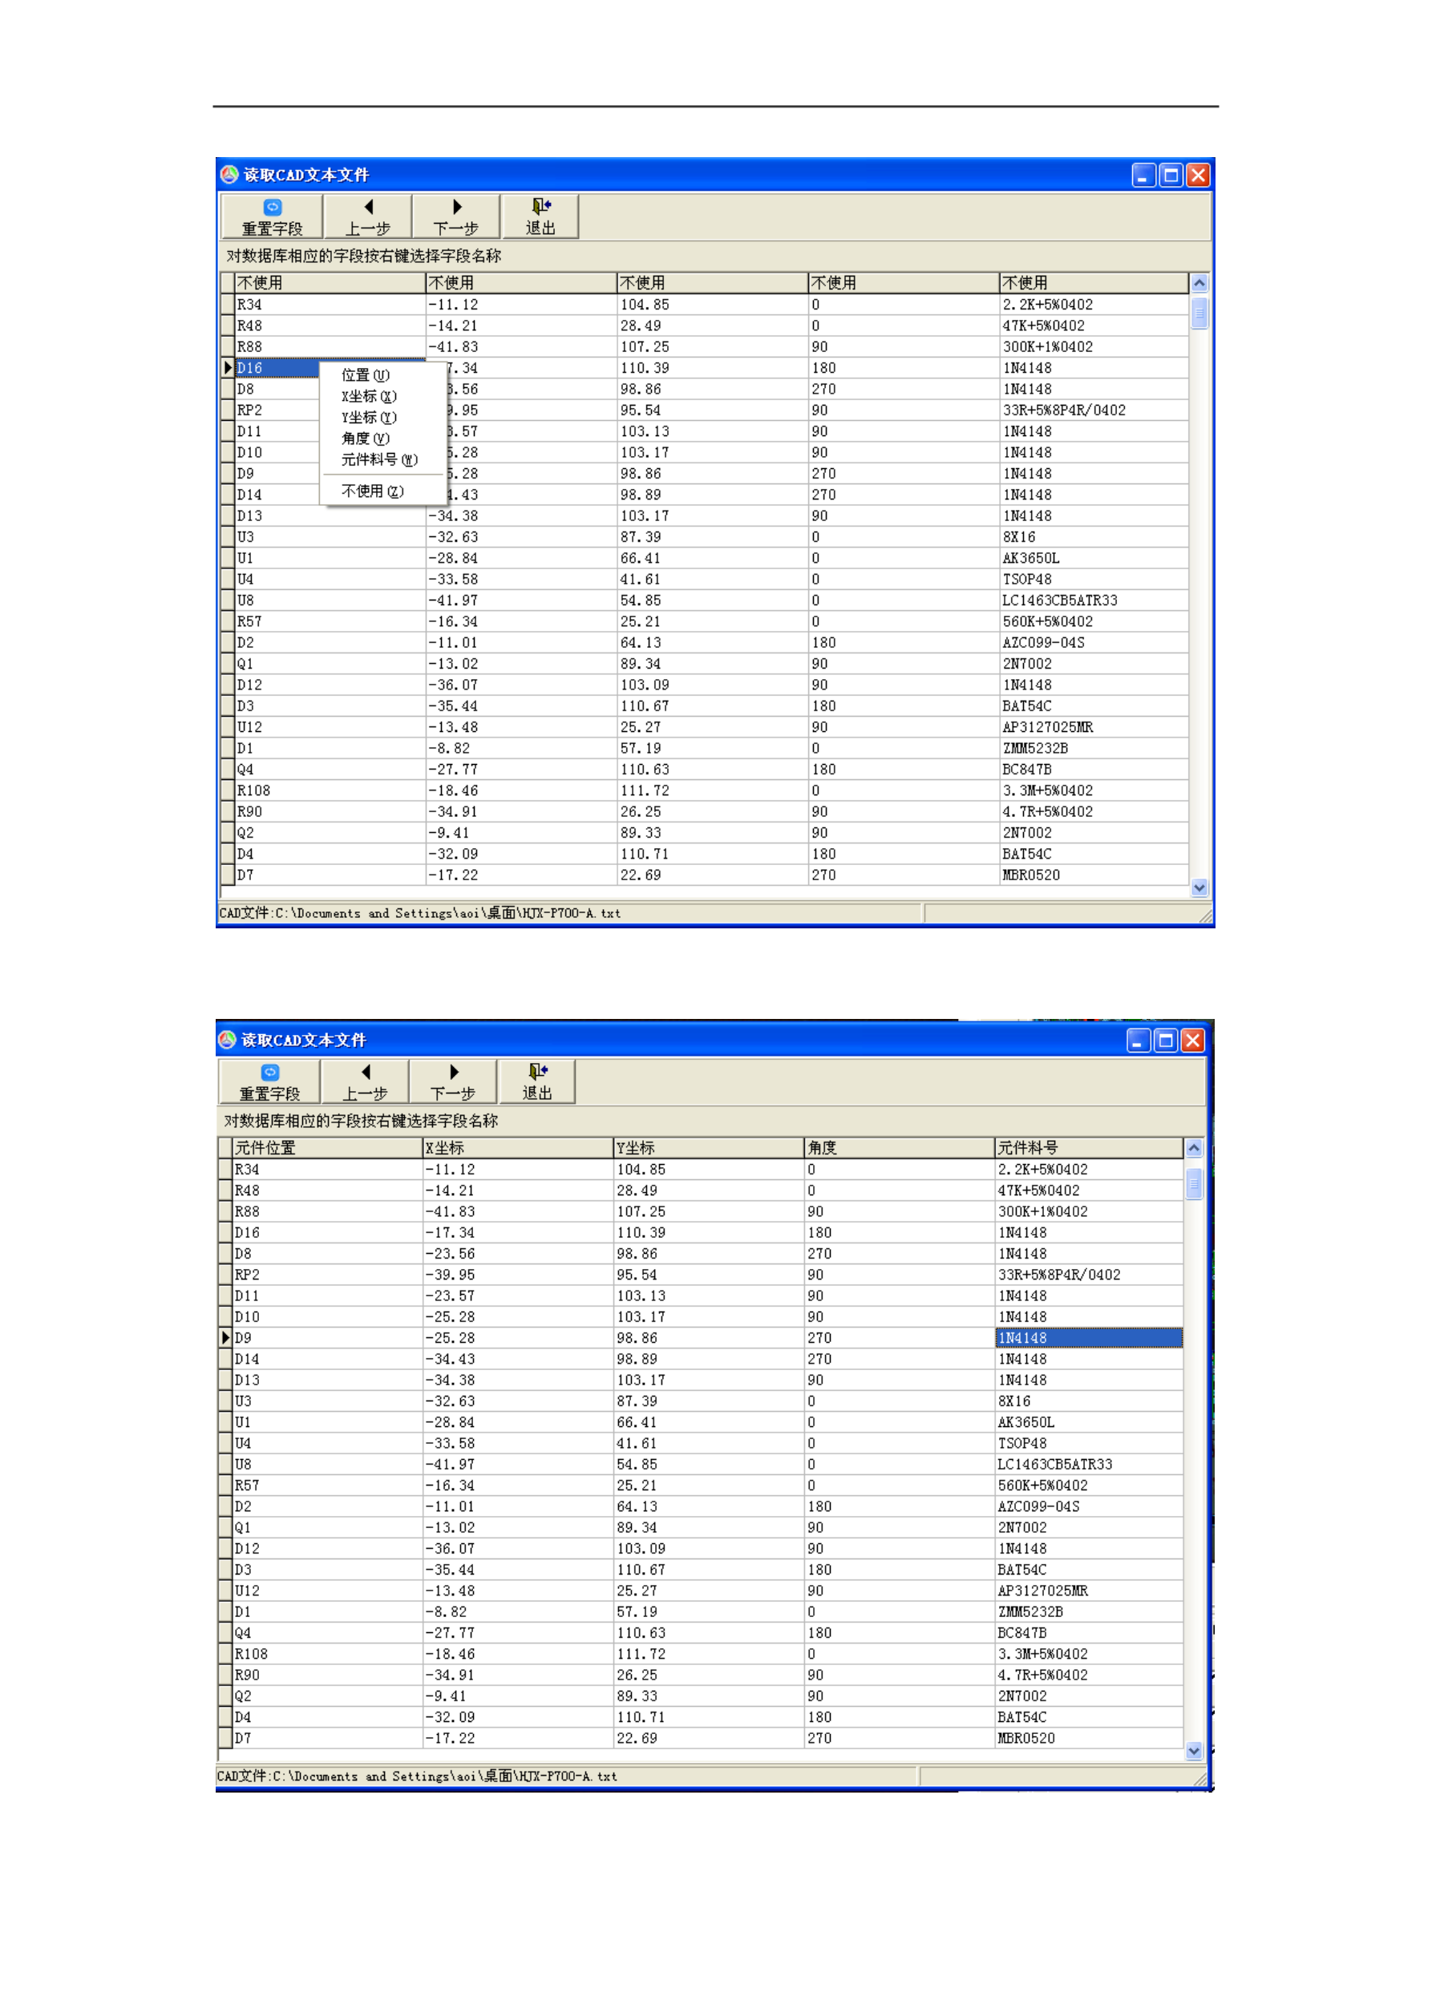Click 退出 in the lower window toolbar

(537, 1081)
